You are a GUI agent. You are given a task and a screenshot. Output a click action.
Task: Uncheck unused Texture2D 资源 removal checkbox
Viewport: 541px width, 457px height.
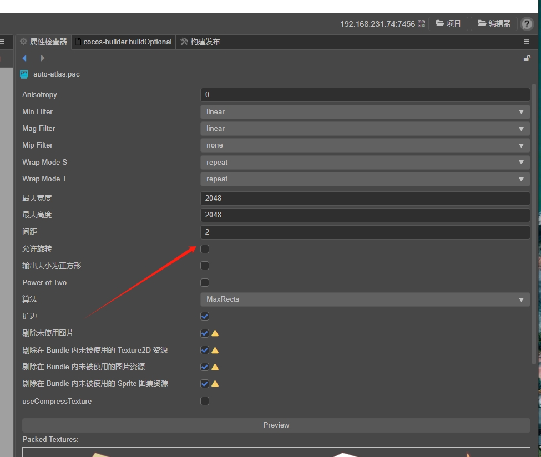point(205,350)
